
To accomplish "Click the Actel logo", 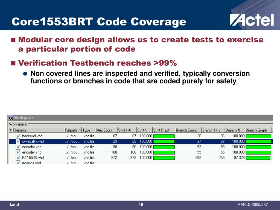I will (x=252, y=20).
